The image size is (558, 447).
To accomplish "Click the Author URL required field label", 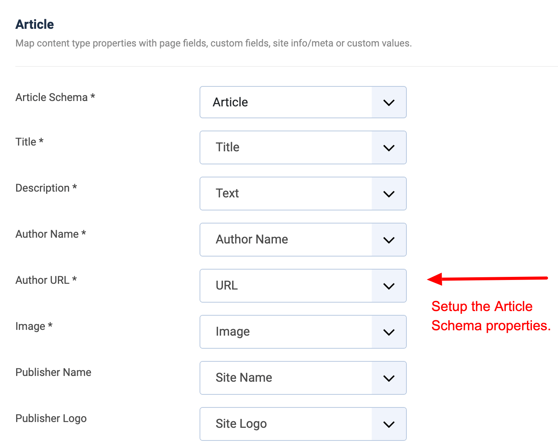I will (x=46, y=280).
